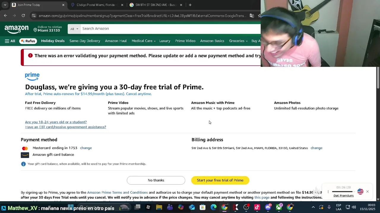Change the Mastercard payment method

coord(86,148)
